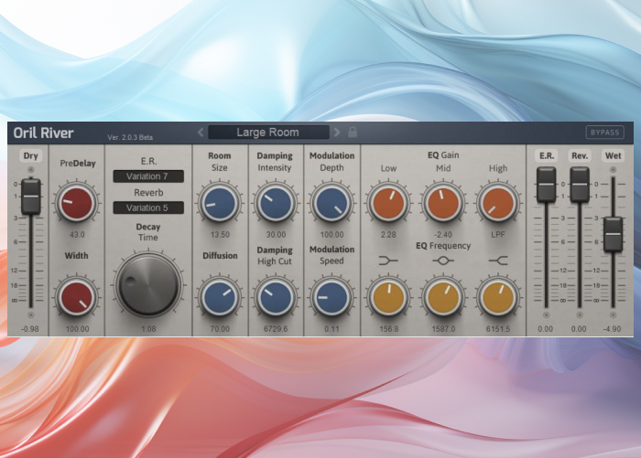Open the Reverb Variation 5 dropdown
This screenshot has height=458, width=641.
pyautogui.click(x=148, y=208)
